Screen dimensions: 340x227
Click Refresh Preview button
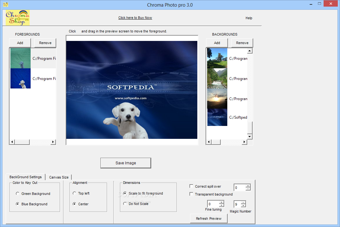[x=209, y=218]
